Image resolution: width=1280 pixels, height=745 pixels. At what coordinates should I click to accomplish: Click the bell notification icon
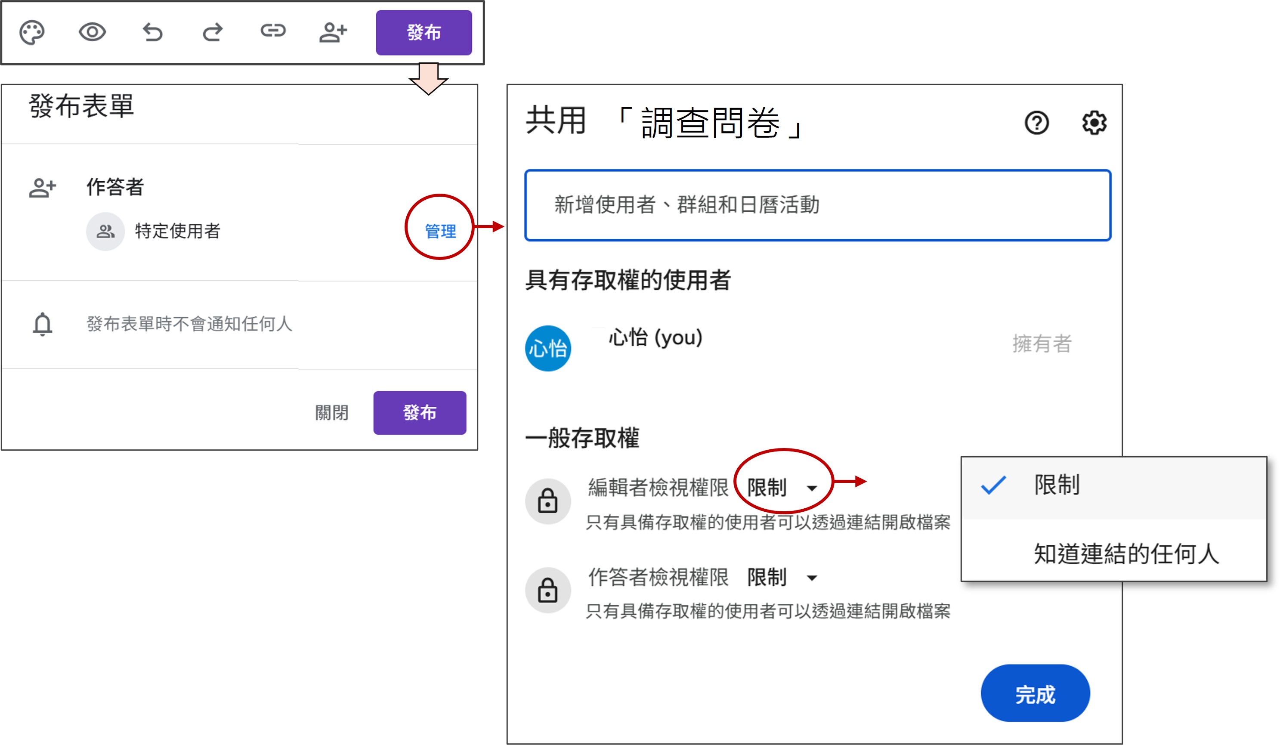pos(43,324)
